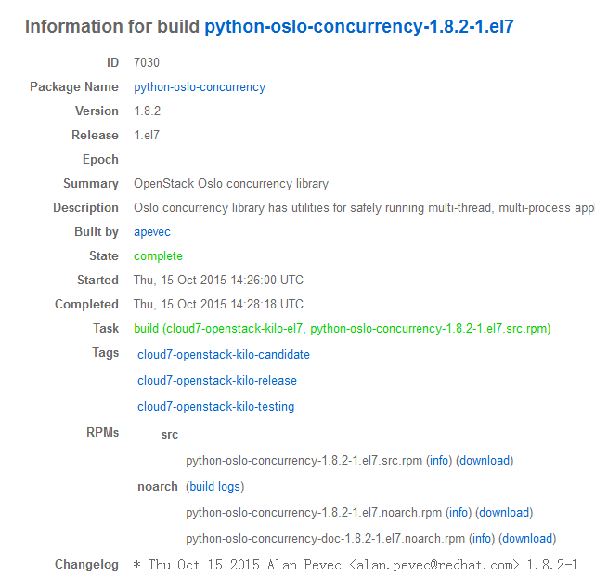Click the RPMs field label
Viewport: 595px width, 576px height.
[102, 433]
